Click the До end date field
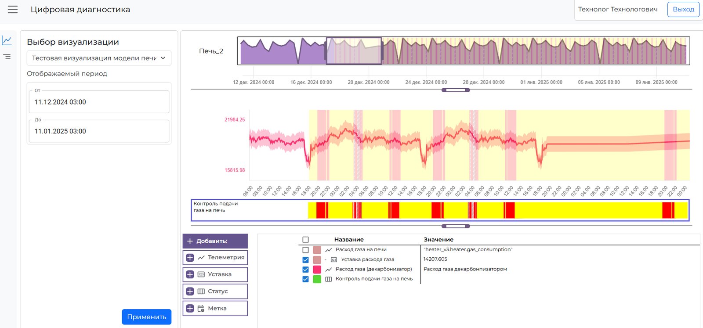Screen dimensions: 703x328 pos(99,131)
